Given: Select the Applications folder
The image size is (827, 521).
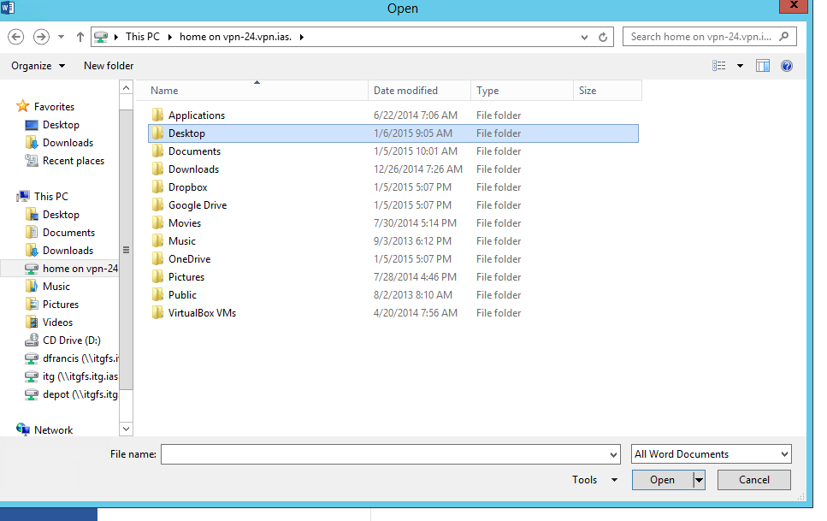Looking at the screenshot, I should (393, 115).
